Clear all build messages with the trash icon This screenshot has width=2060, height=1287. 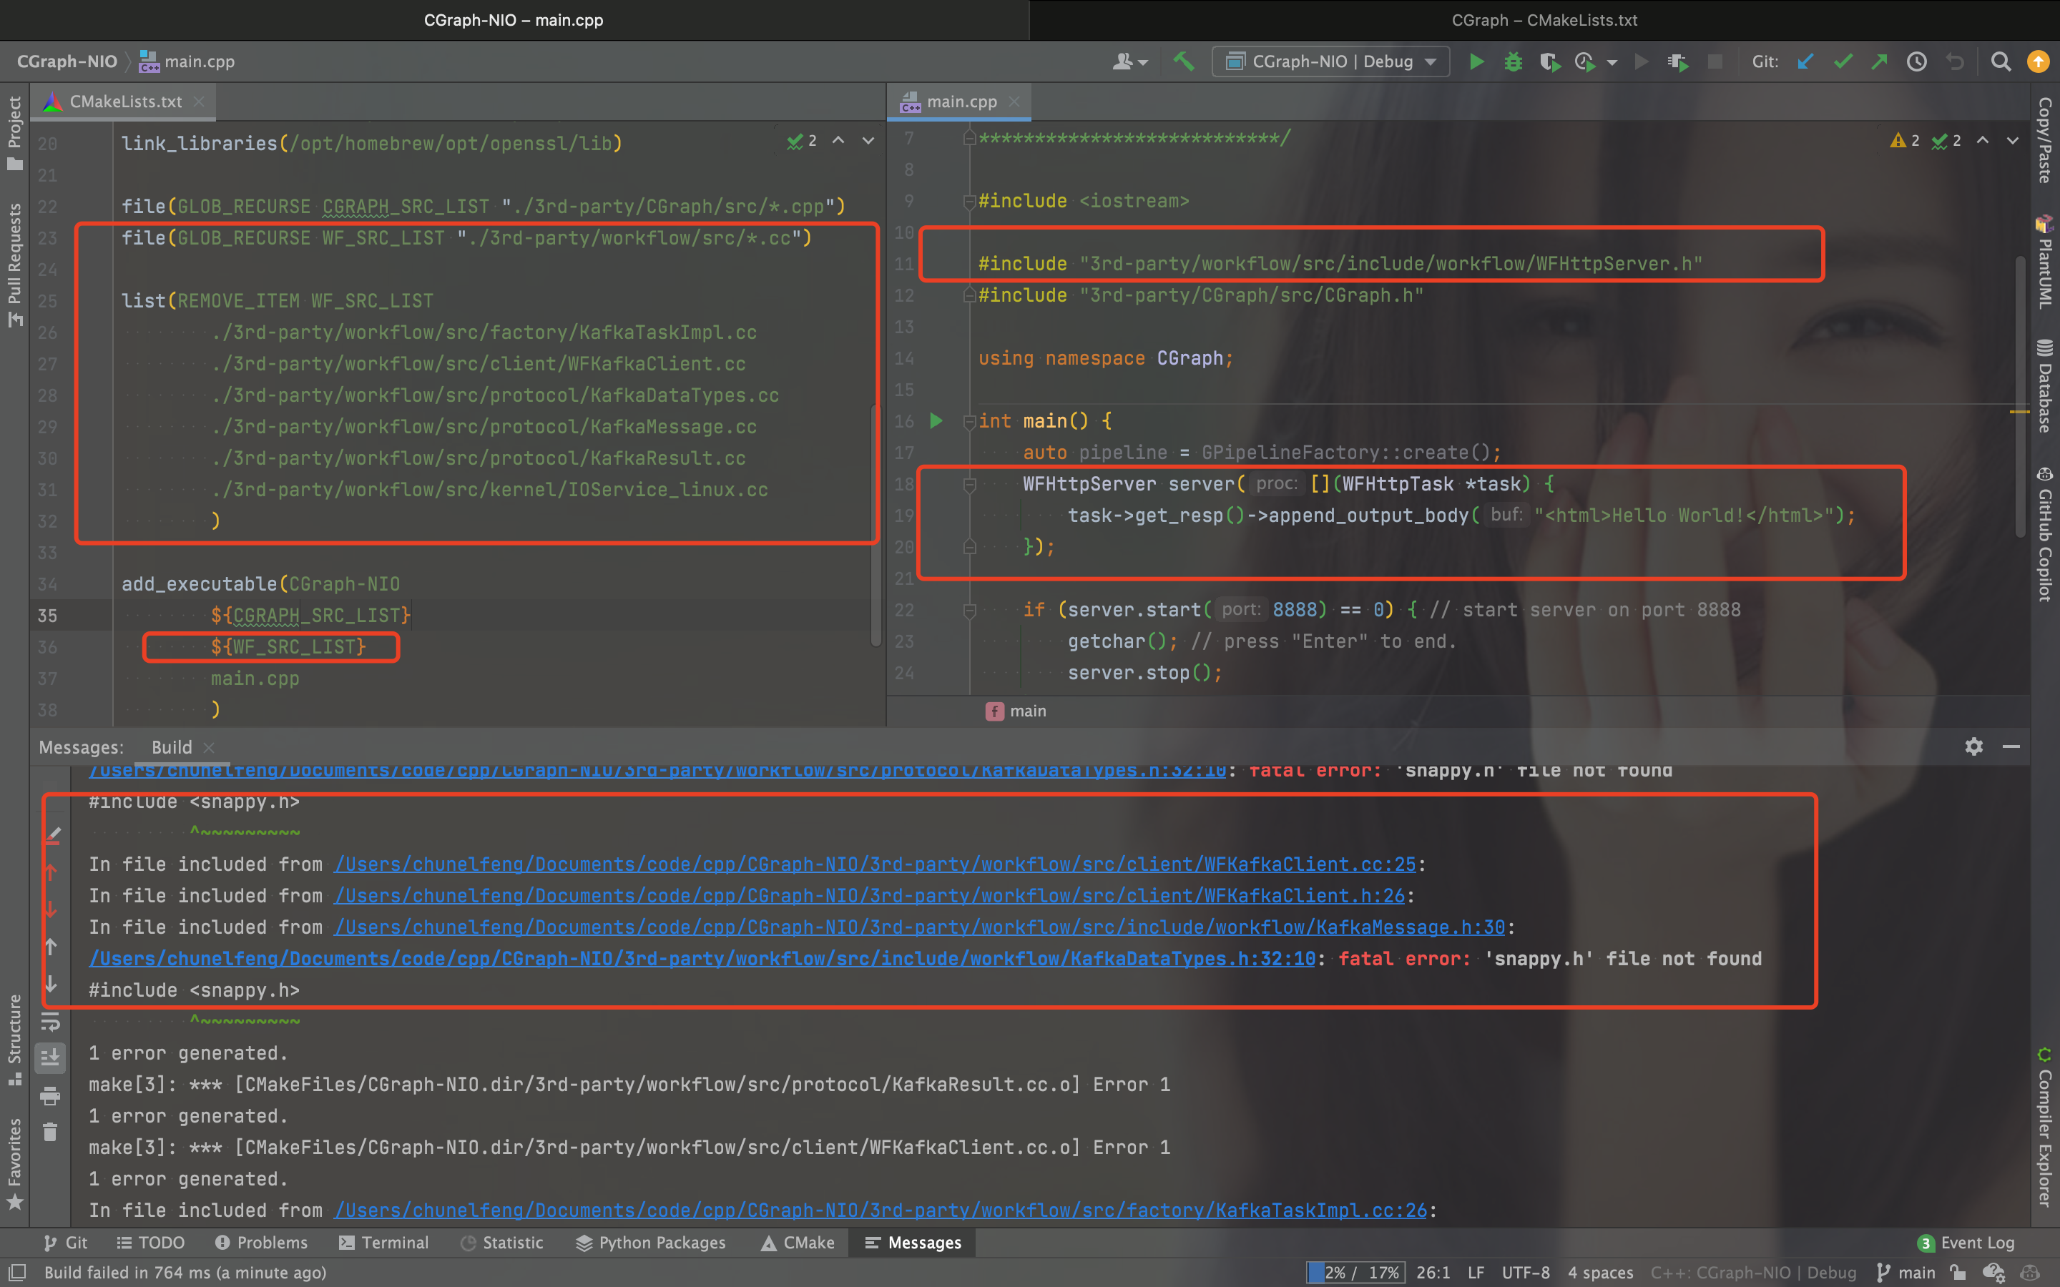click(x=50, y=1132)
